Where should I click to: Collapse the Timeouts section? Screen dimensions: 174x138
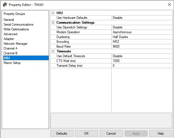(x=53, y=51)
